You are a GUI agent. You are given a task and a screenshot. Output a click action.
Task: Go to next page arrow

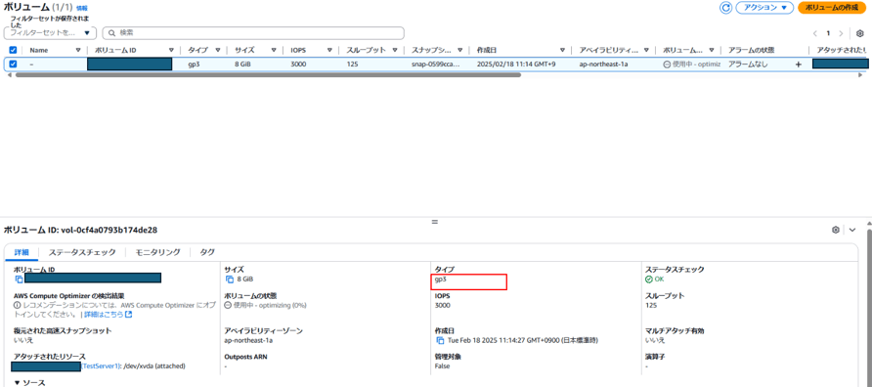coord(842,33)
